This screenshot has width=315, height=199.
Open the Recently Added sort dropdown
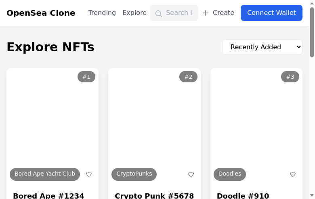click(x=262, y=47)
